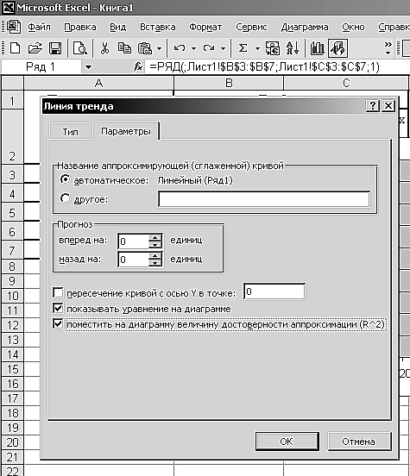Open the Диаграмма menu
This screenshot has height=476, width=410.
(x=305, y=27)
